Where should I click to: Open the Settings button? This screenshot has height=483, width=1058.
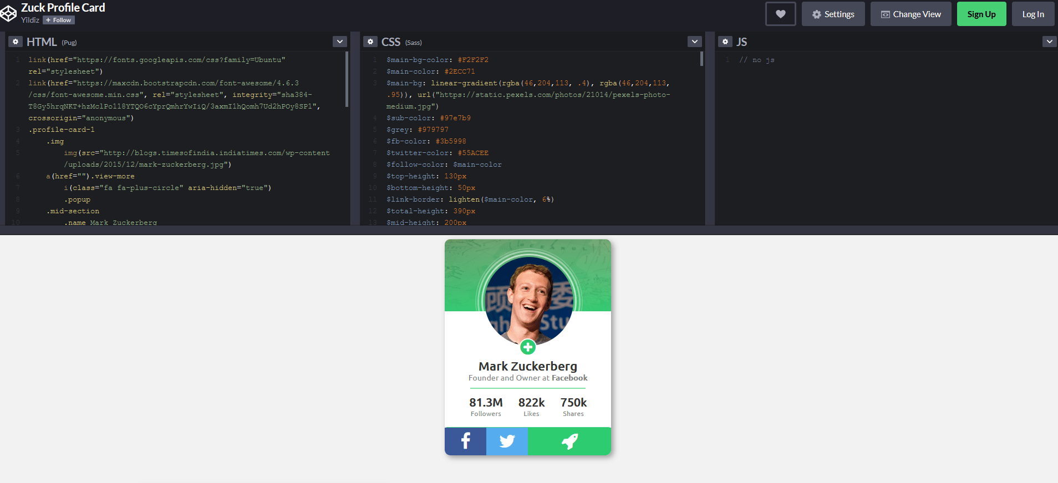pos(833,14)
